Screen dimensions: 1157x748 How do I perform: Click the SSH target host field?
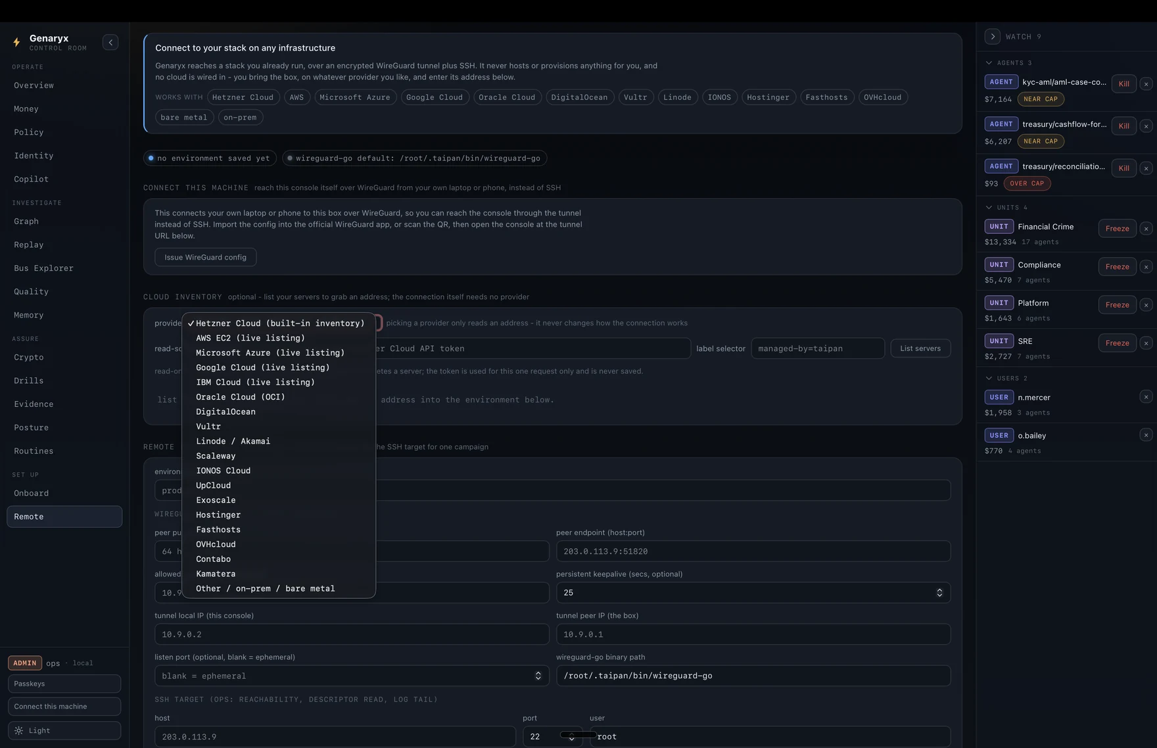pyautogui.click(x=335, y=737)
